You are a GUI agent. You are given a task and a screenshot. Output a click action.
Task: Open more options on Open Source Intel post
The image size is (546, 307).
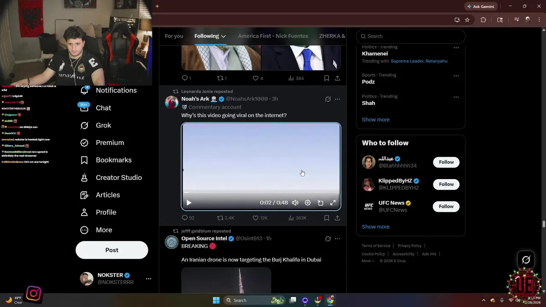point(337,238)
